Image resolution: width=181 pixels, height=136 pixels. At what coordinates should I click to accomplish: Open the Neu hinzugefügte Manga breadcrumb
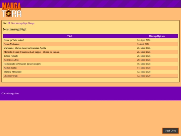coord(23,23)
